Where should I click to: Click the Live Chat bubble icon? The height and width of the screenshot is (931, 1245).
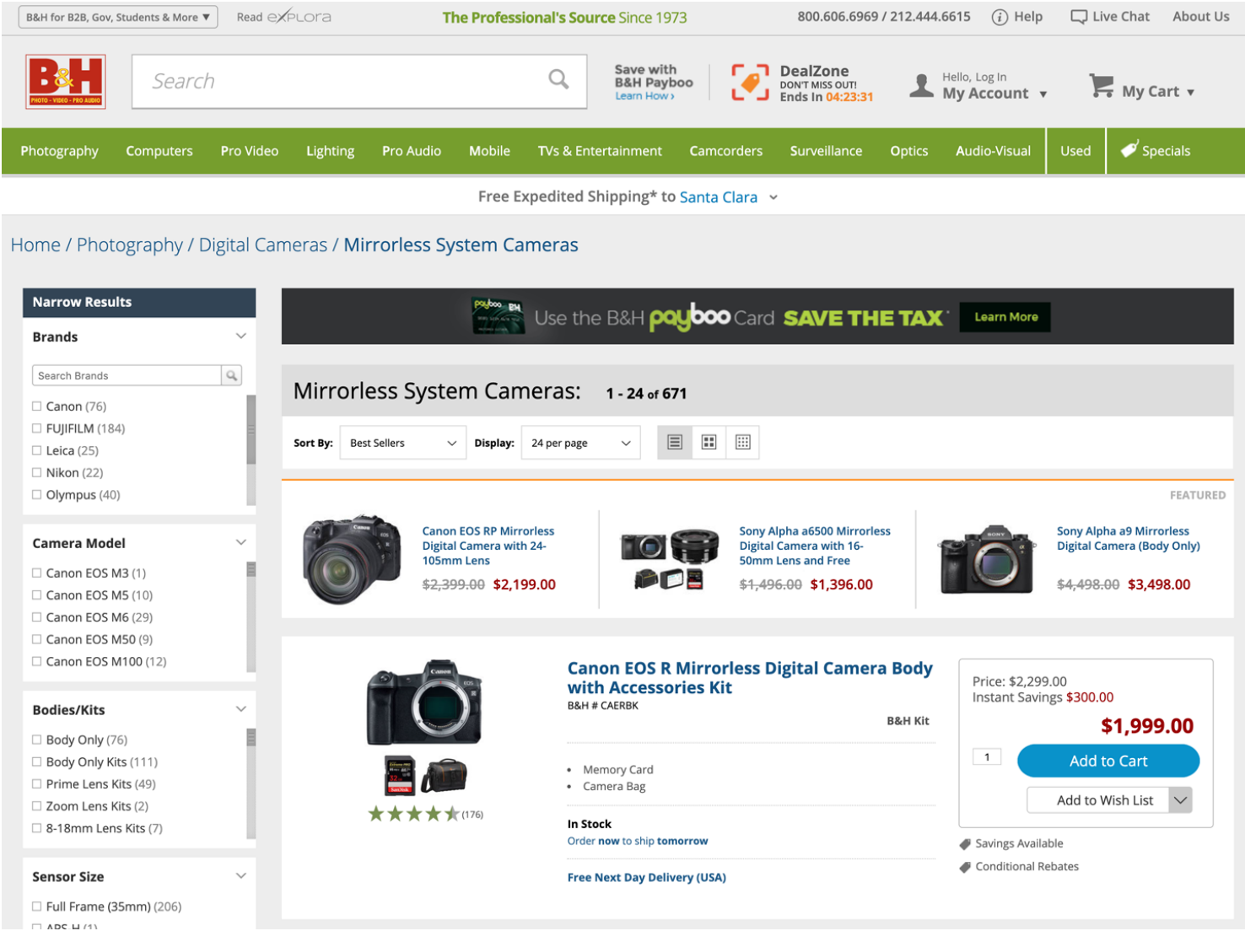(x=1079, y=17)
